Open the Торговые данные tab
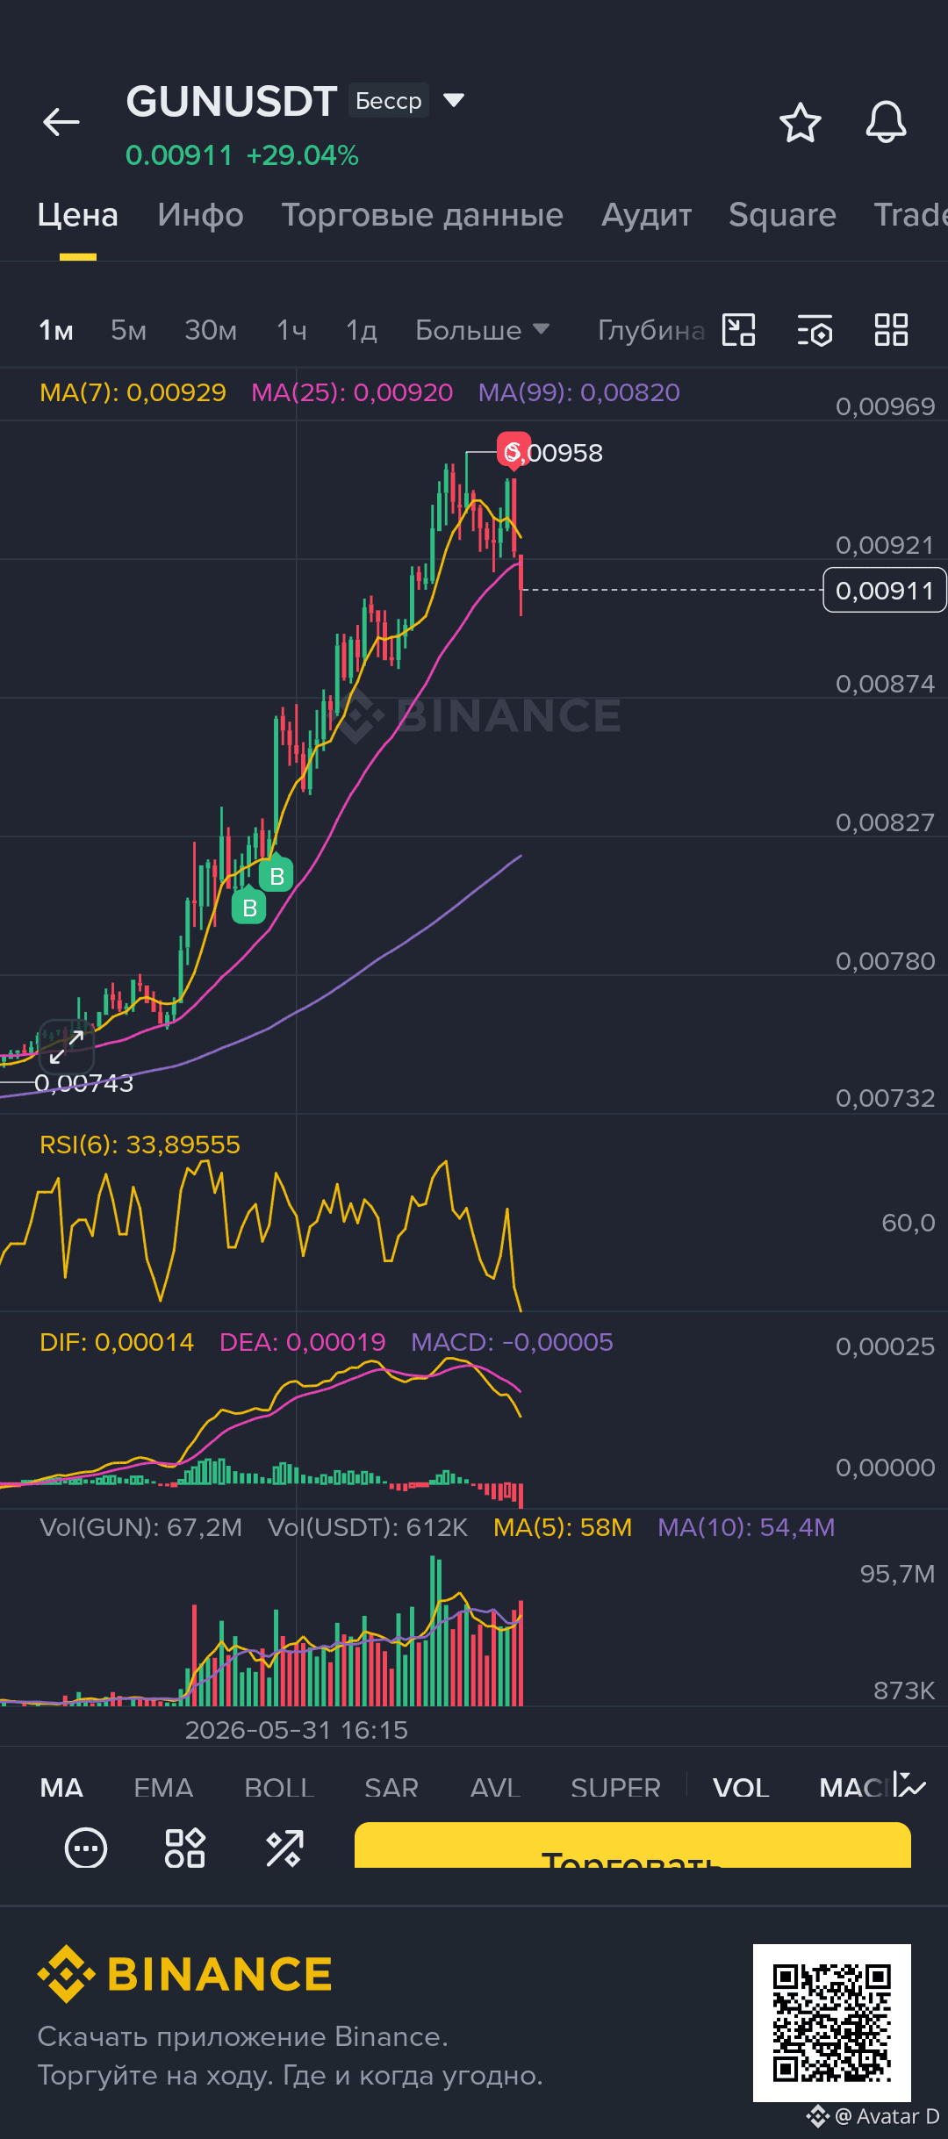This screenshot has width=948, height=2139. tap(422, 215)
